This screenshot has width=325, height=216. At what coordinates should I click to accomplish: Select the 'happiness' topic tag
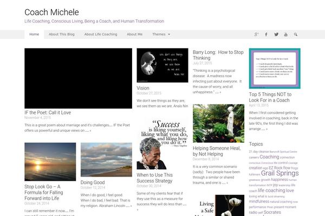point(279,180)
